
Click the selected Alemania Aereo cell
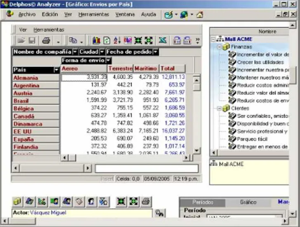(84, 77)
